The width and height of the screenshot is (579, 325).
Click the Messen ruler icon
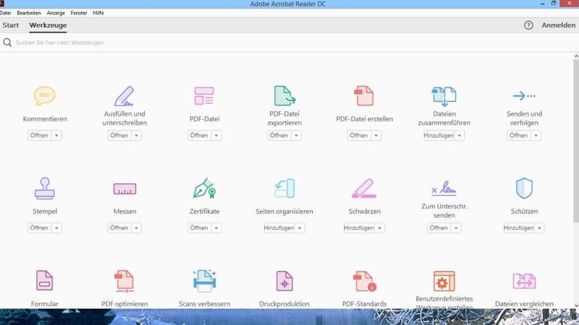tap(124, 189)
